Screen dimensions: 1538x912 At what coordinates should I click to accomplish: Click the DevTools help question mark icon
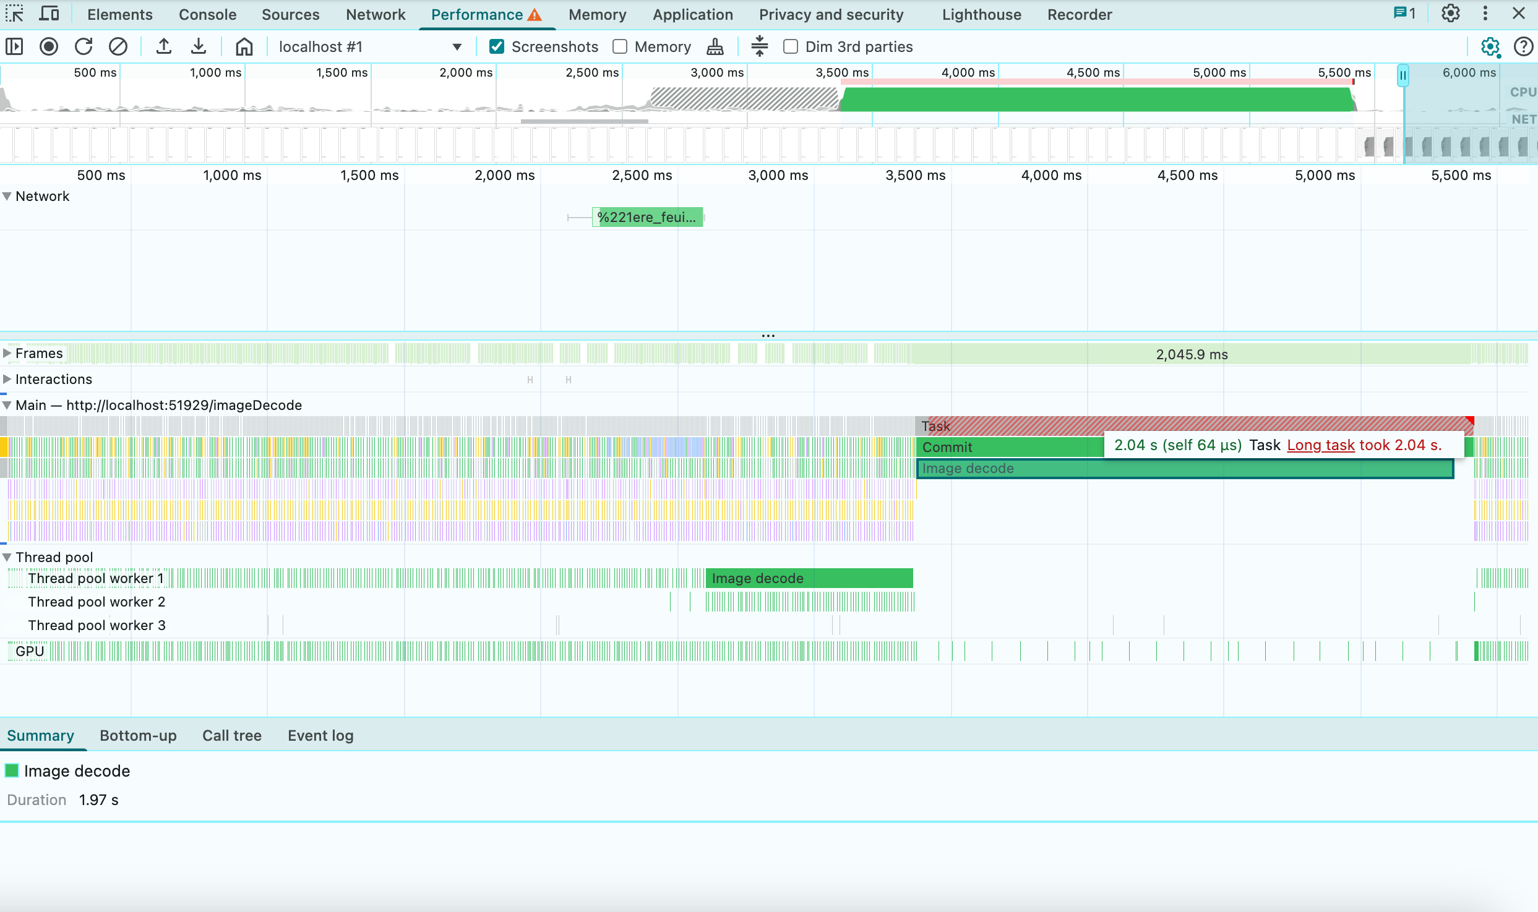coord(1523,47)
